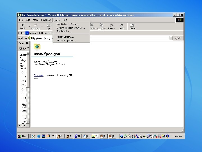Click the search pane scroll up arrow
Image resolution: width=202 pixels, height=152 pixels.
[28, 53]
